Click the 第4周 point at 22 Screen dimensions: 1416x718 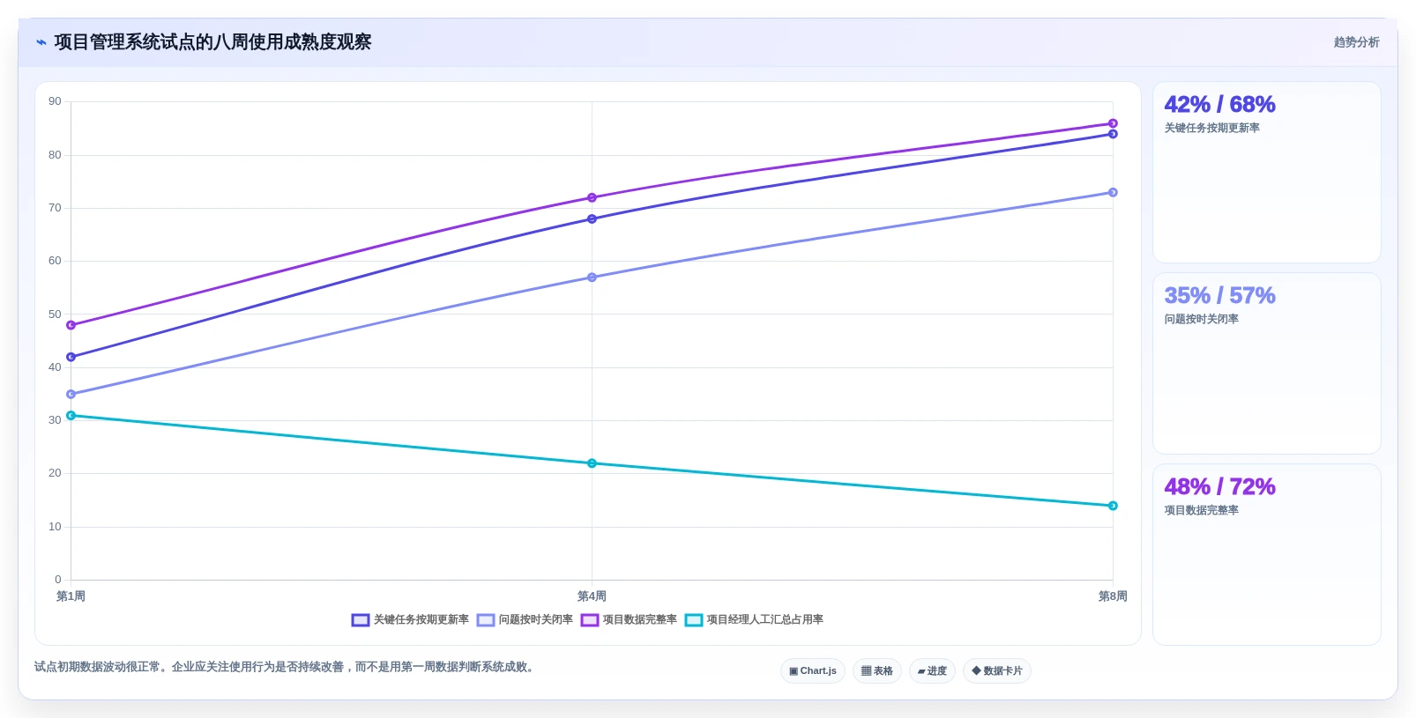[592, 463]
